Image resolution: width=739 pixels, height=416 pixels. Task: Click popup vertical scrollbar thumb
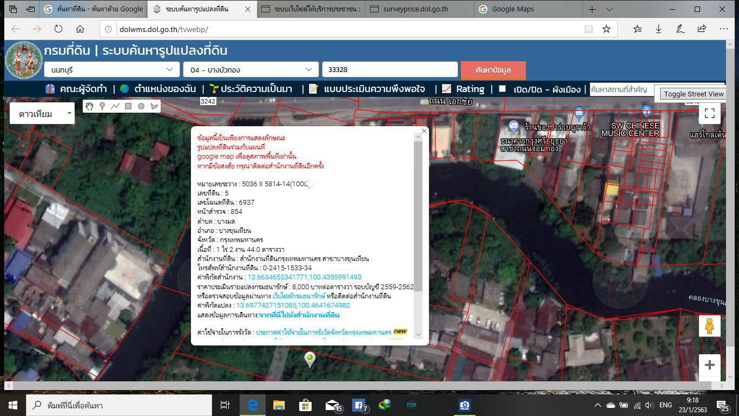point(418,217)
